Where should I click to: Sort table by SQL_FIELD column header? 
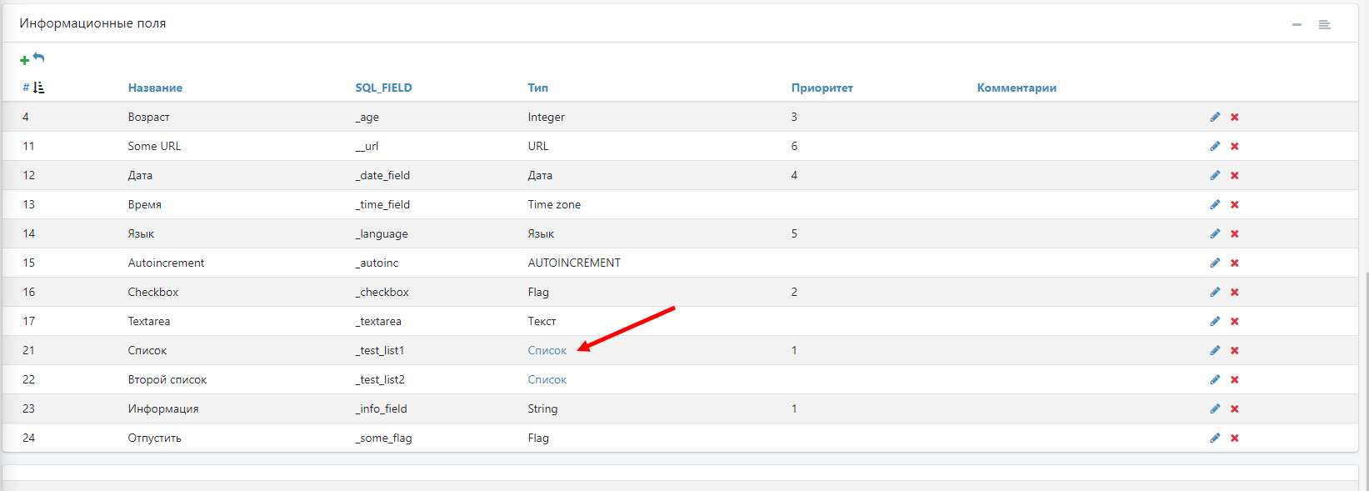tap(383, 88)
